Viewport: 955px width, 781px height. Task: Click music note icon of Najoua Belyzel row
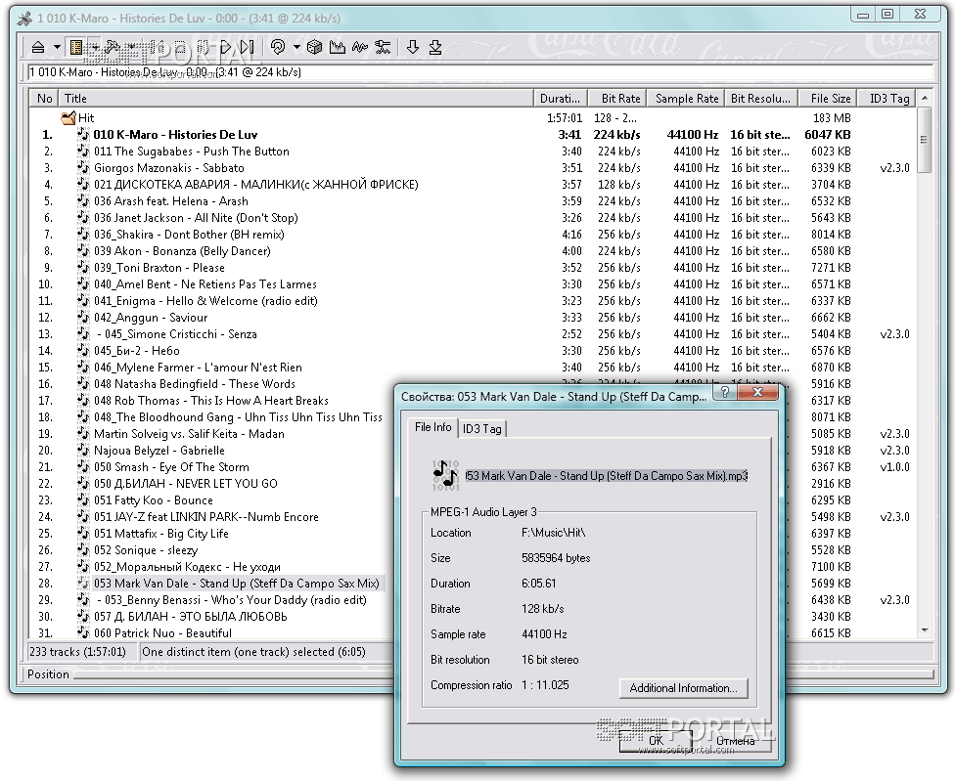pyautogui.click(x=83, y=450)
